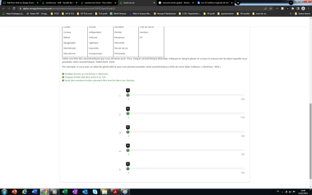Open Outlook from the taskbar

pyautogui.click(x=85, y=191)
